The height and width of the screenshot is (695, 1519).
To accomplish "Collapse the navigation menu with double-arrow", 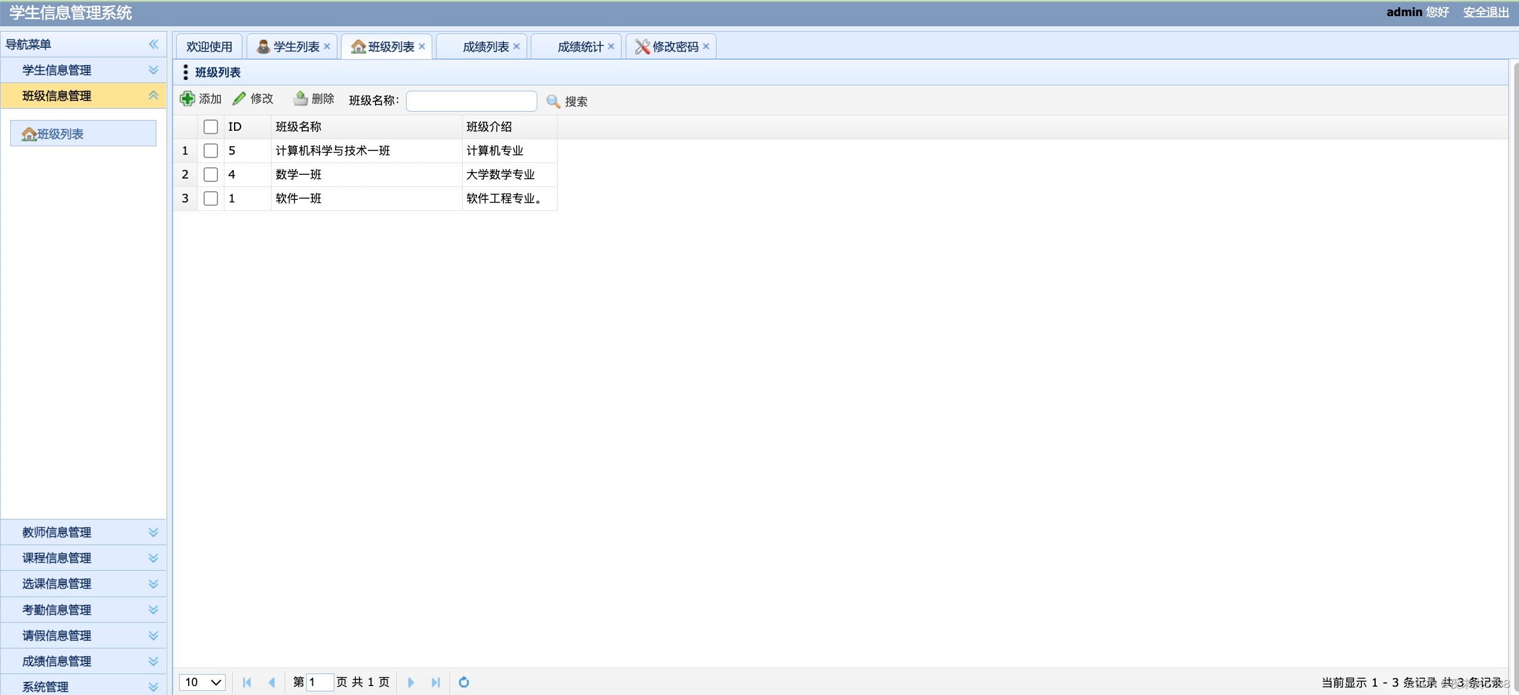I will [153, 44].
